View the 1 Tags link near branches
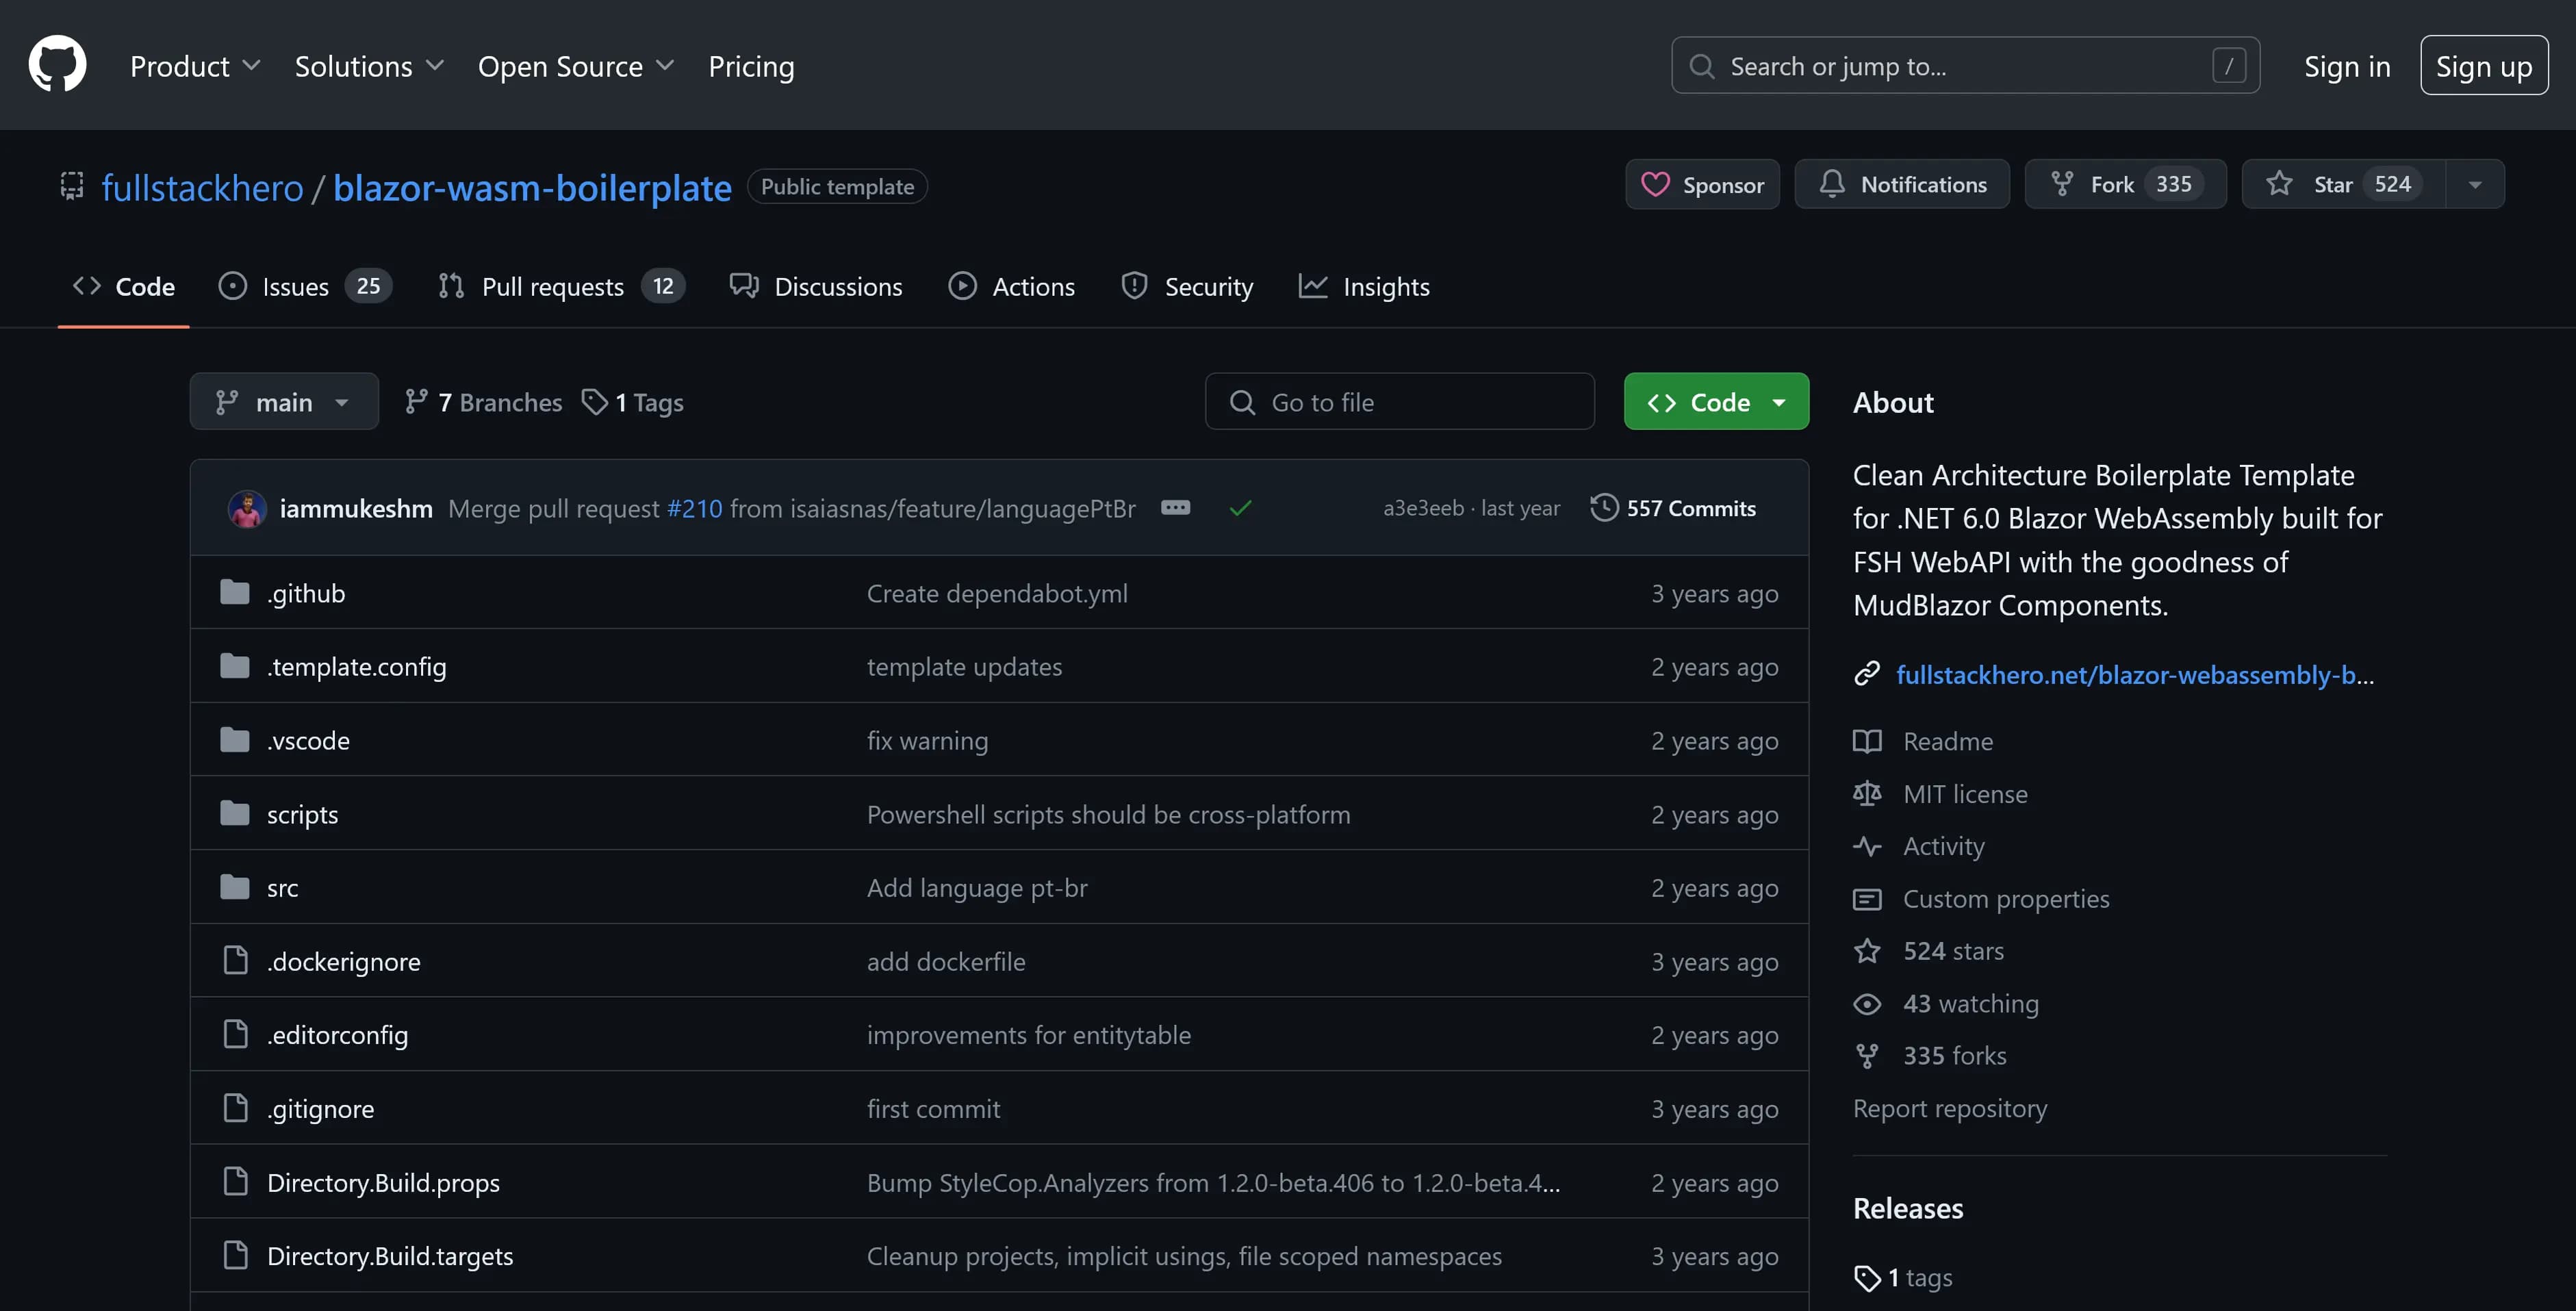The height and width of the screenshot is (1311, 2576). 632,402
